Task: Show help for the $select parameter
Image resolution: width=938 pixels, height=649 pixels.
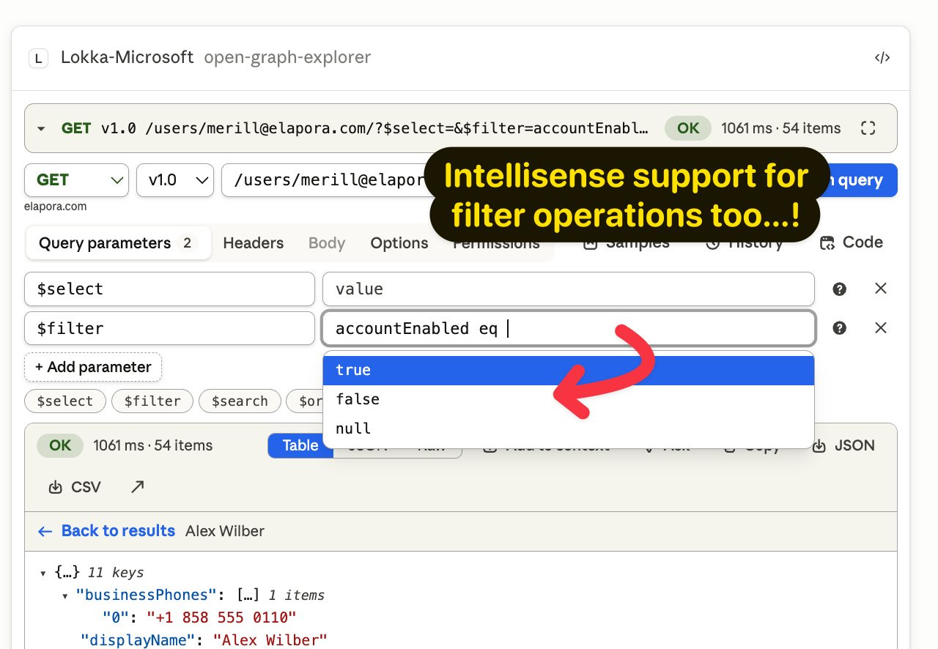Action: (840, 289)
